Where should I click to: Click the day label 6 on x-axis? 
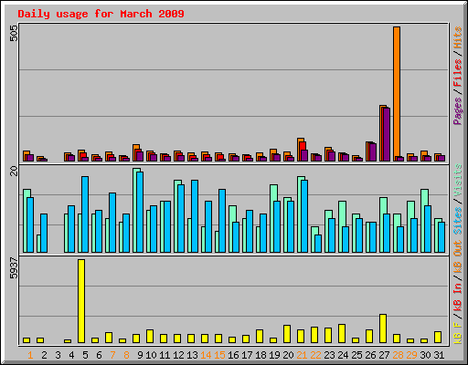(99, 355)
